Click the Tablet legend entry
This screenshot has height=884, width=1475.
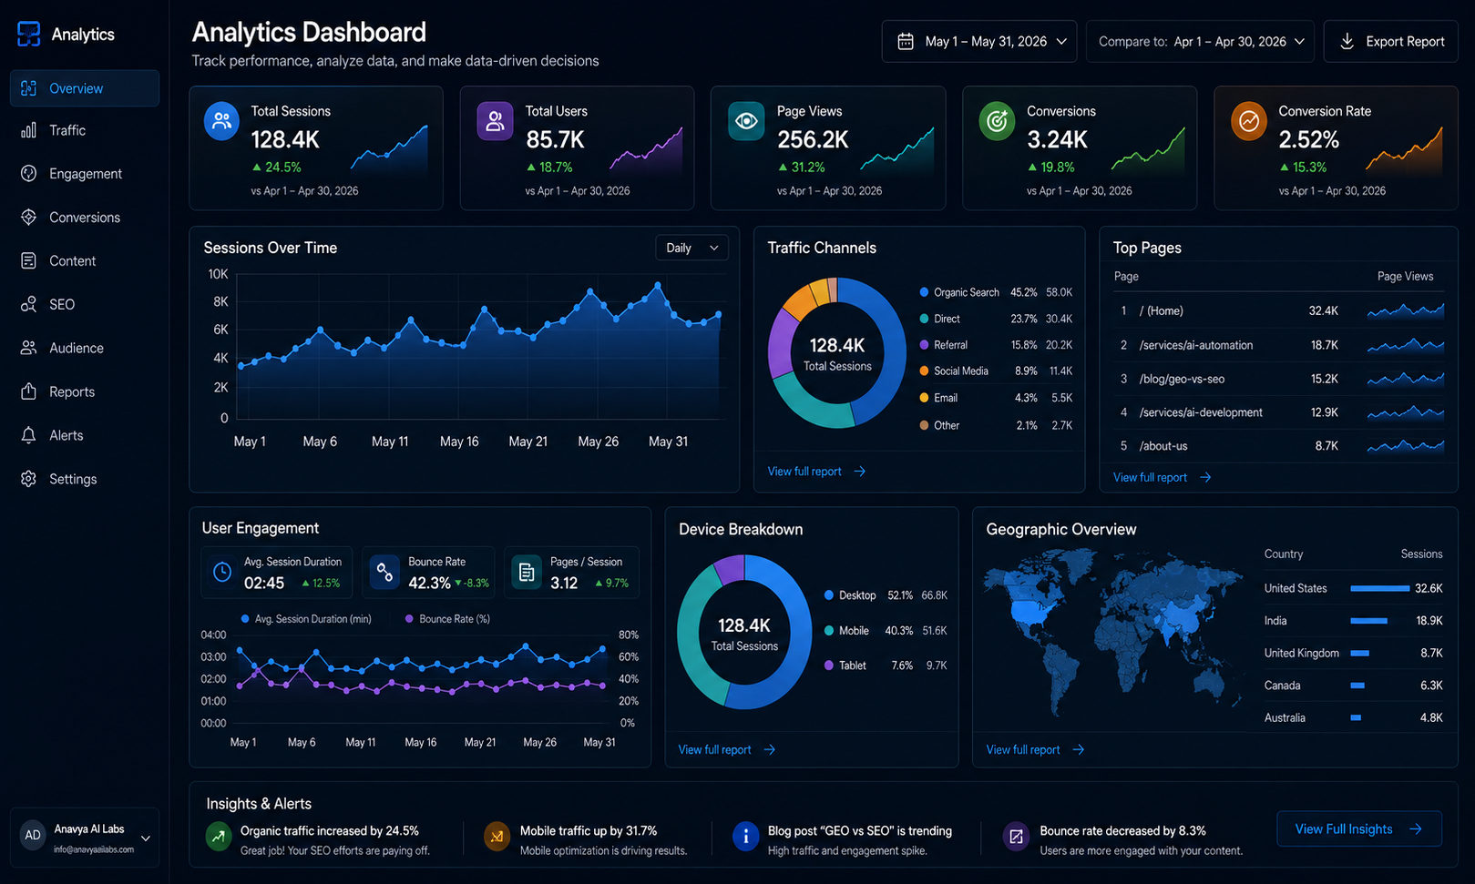coord(886,666)
